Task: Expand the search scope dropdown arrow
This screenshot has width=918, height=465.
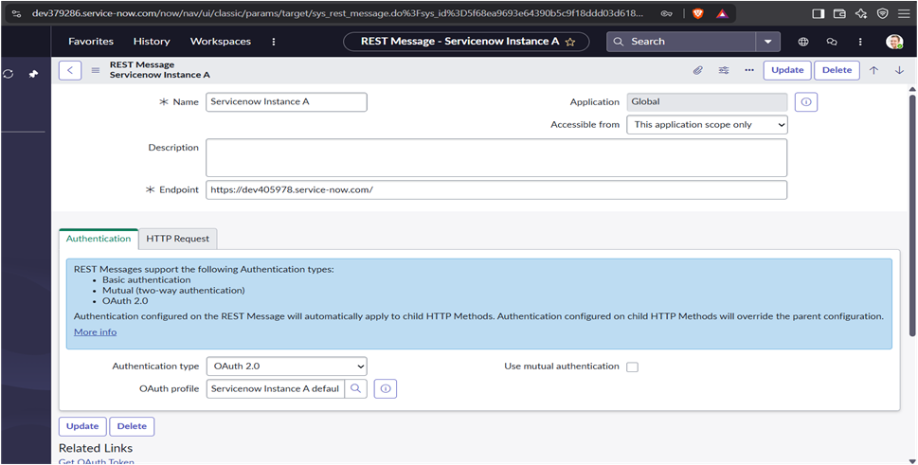Action: (x=767, y=42)
